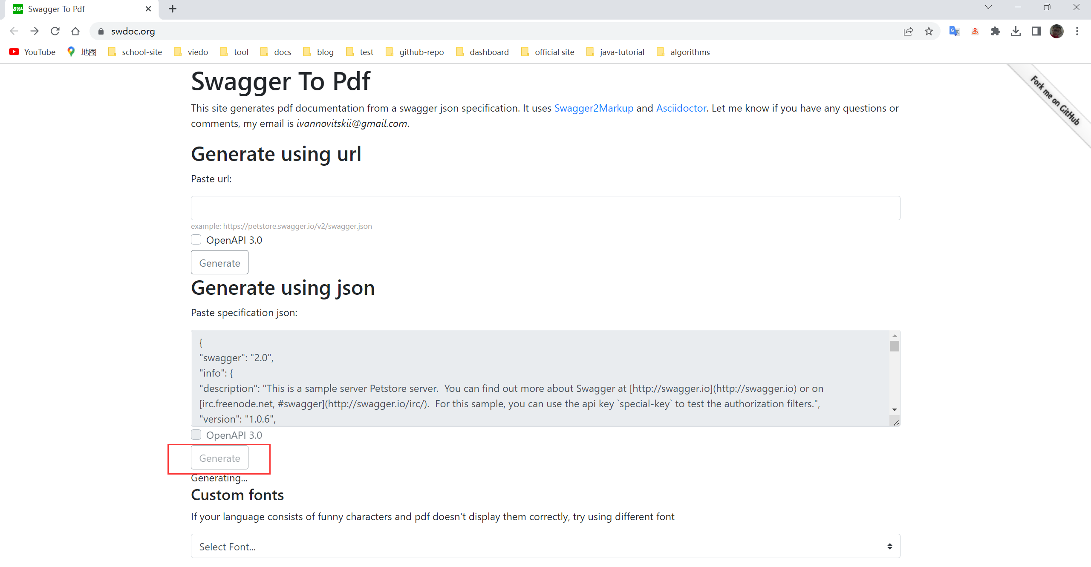Click the Custom fonts heading
This screenshot has height=567, width=1091.
click(x=237, y=495)
